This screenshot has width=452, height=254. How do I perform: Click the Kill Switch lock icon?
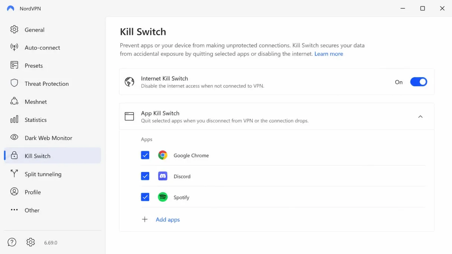point(14,155)
